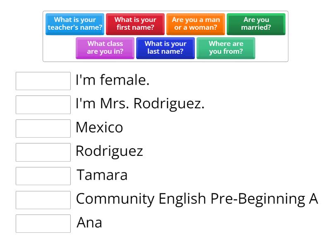
Task: Click the "Ana" answer label
Action: click(89, 223)
